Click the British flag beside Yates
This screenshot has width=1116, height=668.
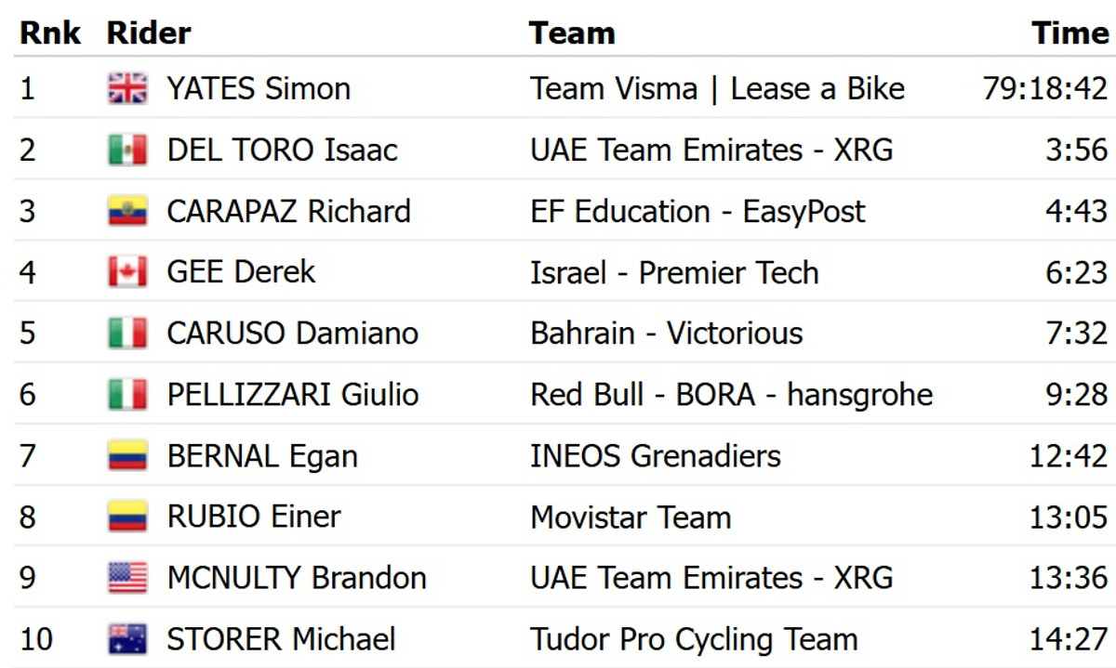click(x=127, y=88)
